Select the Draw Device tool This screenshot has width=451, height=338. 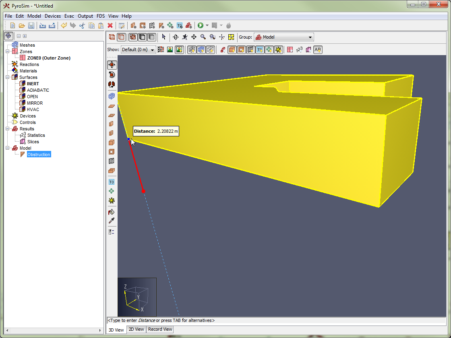112,200
